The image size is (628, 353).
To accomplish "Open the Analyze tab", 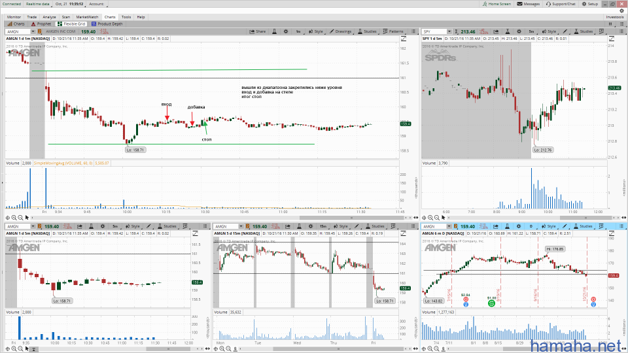I will click(x=49, y=17).
